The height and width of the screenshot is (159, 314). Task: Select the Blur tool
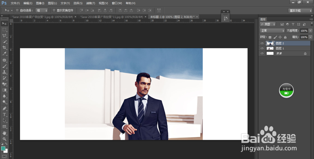4,96
